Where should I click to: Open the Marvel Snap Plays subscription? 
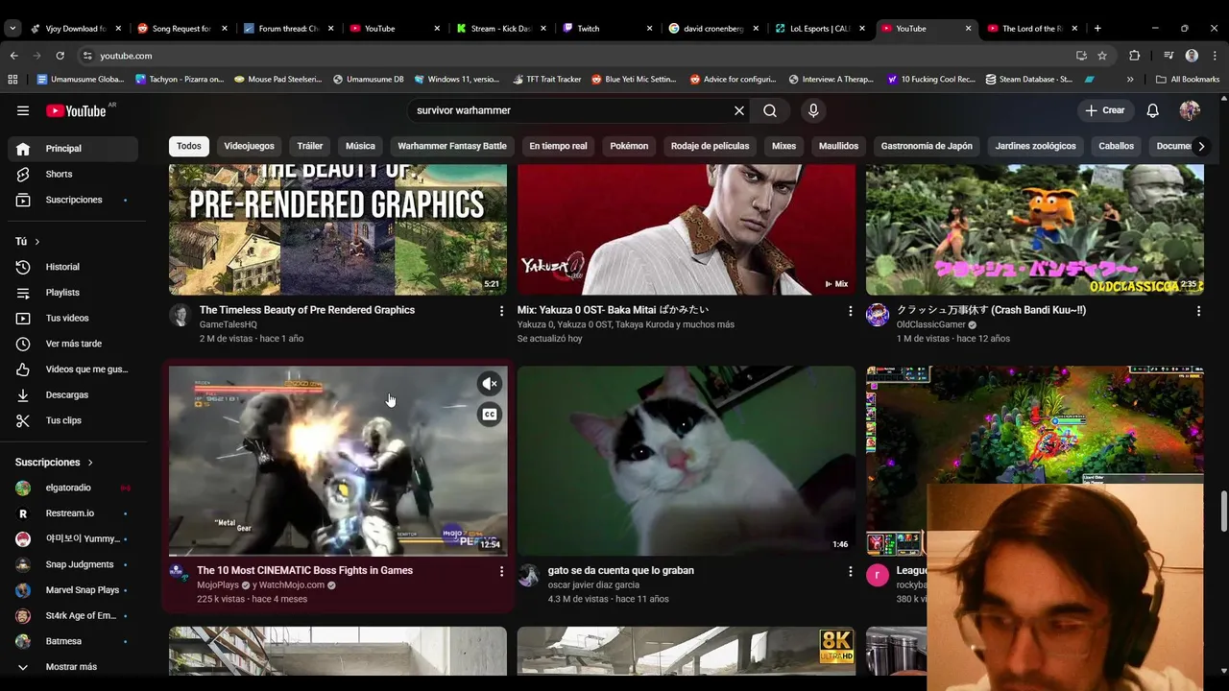pyautogui.click(x=73, y=590)
